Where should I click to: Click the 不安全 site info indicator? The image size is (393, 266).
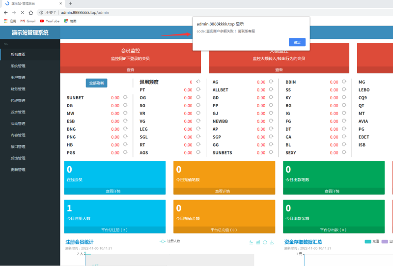tap(48, 13)
